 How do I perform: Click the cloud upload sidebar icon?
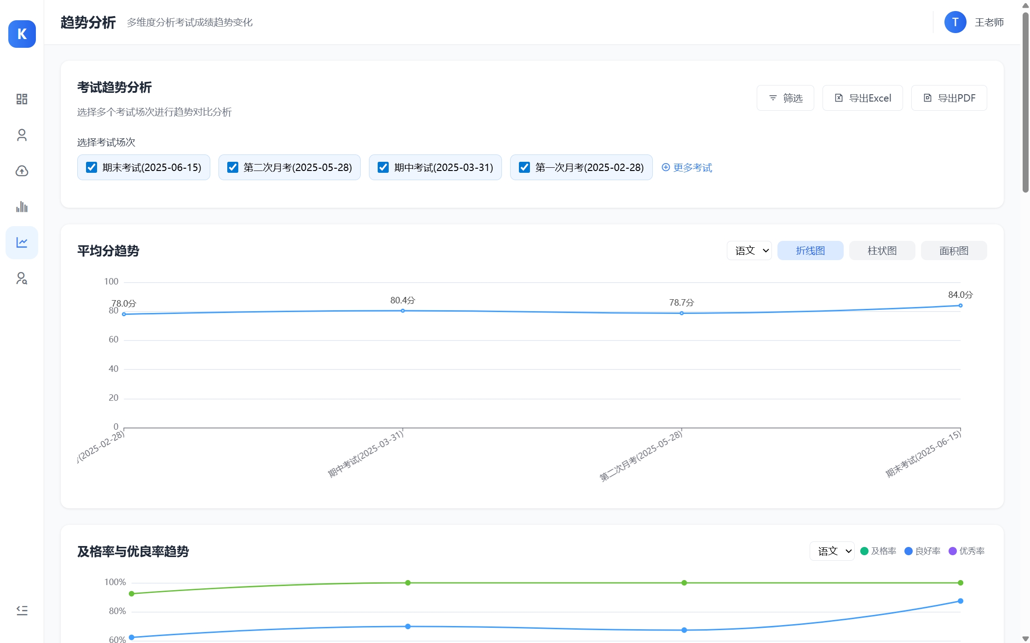[x=22, y=171]
